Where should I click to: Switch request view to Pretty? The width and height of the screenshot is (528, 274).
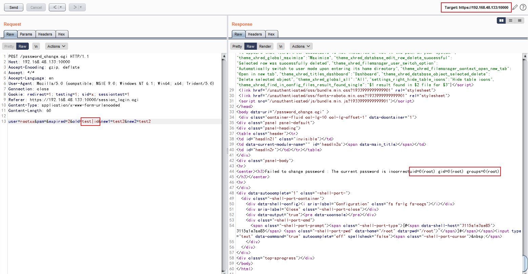[x=9, y=46]
